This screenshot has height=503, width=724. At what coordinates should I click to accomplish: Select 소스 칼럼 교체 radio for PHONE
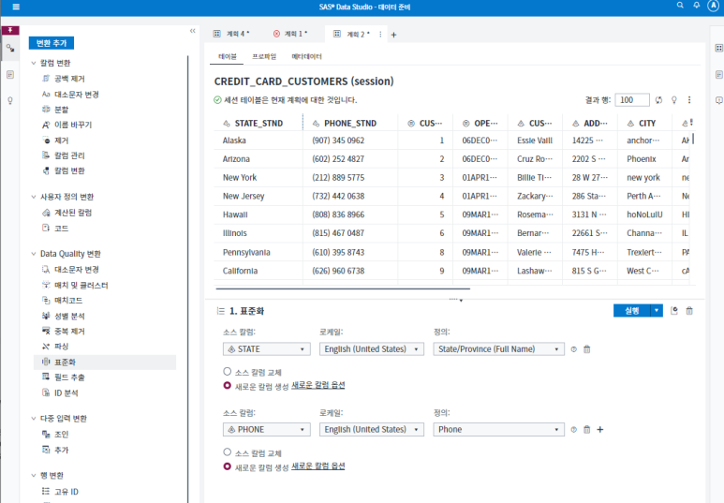click(228, 452)
